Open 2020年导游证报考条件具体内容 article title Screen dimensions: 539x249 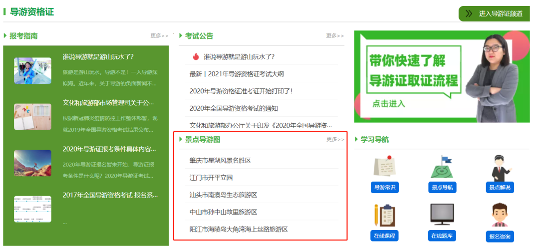[109, 149]
